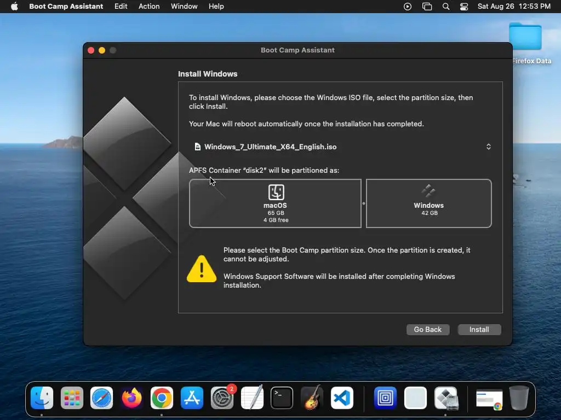The width and height of the screenshot is (561, 420).
Task: Click the Install button
Action: tap(479, 330)
